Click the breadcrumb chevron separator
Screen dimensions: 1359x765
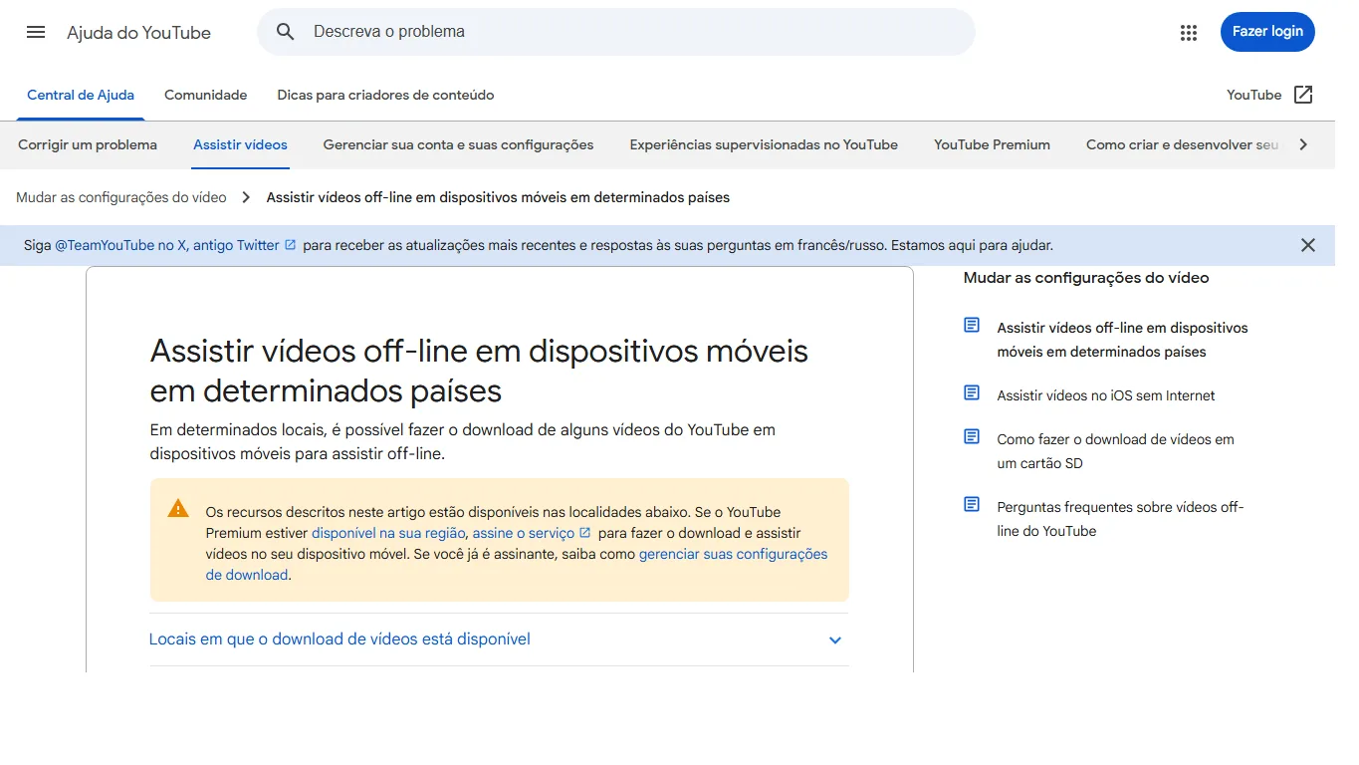[x=246, y=197]
